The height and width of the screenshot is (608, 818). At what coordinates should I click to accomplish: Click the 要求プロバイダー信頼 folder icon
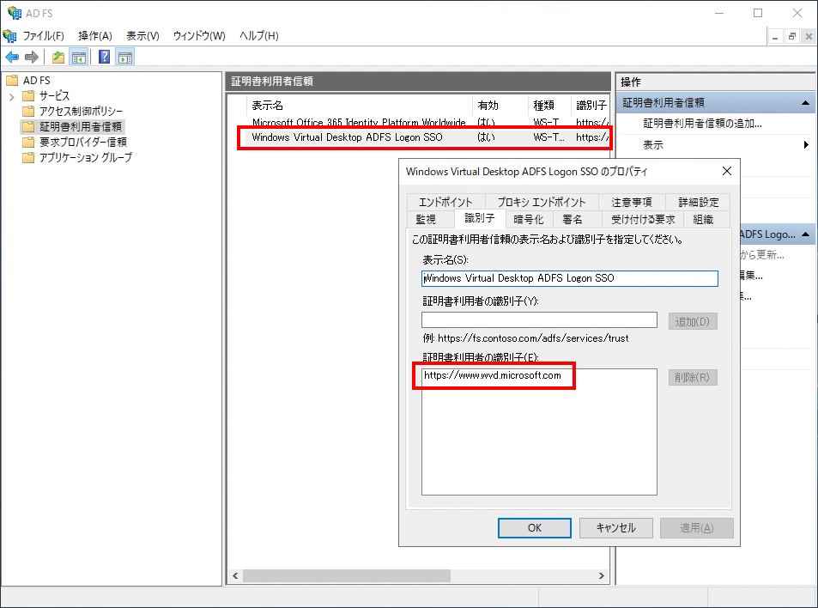pyautogui.click(x=28, y=142)
